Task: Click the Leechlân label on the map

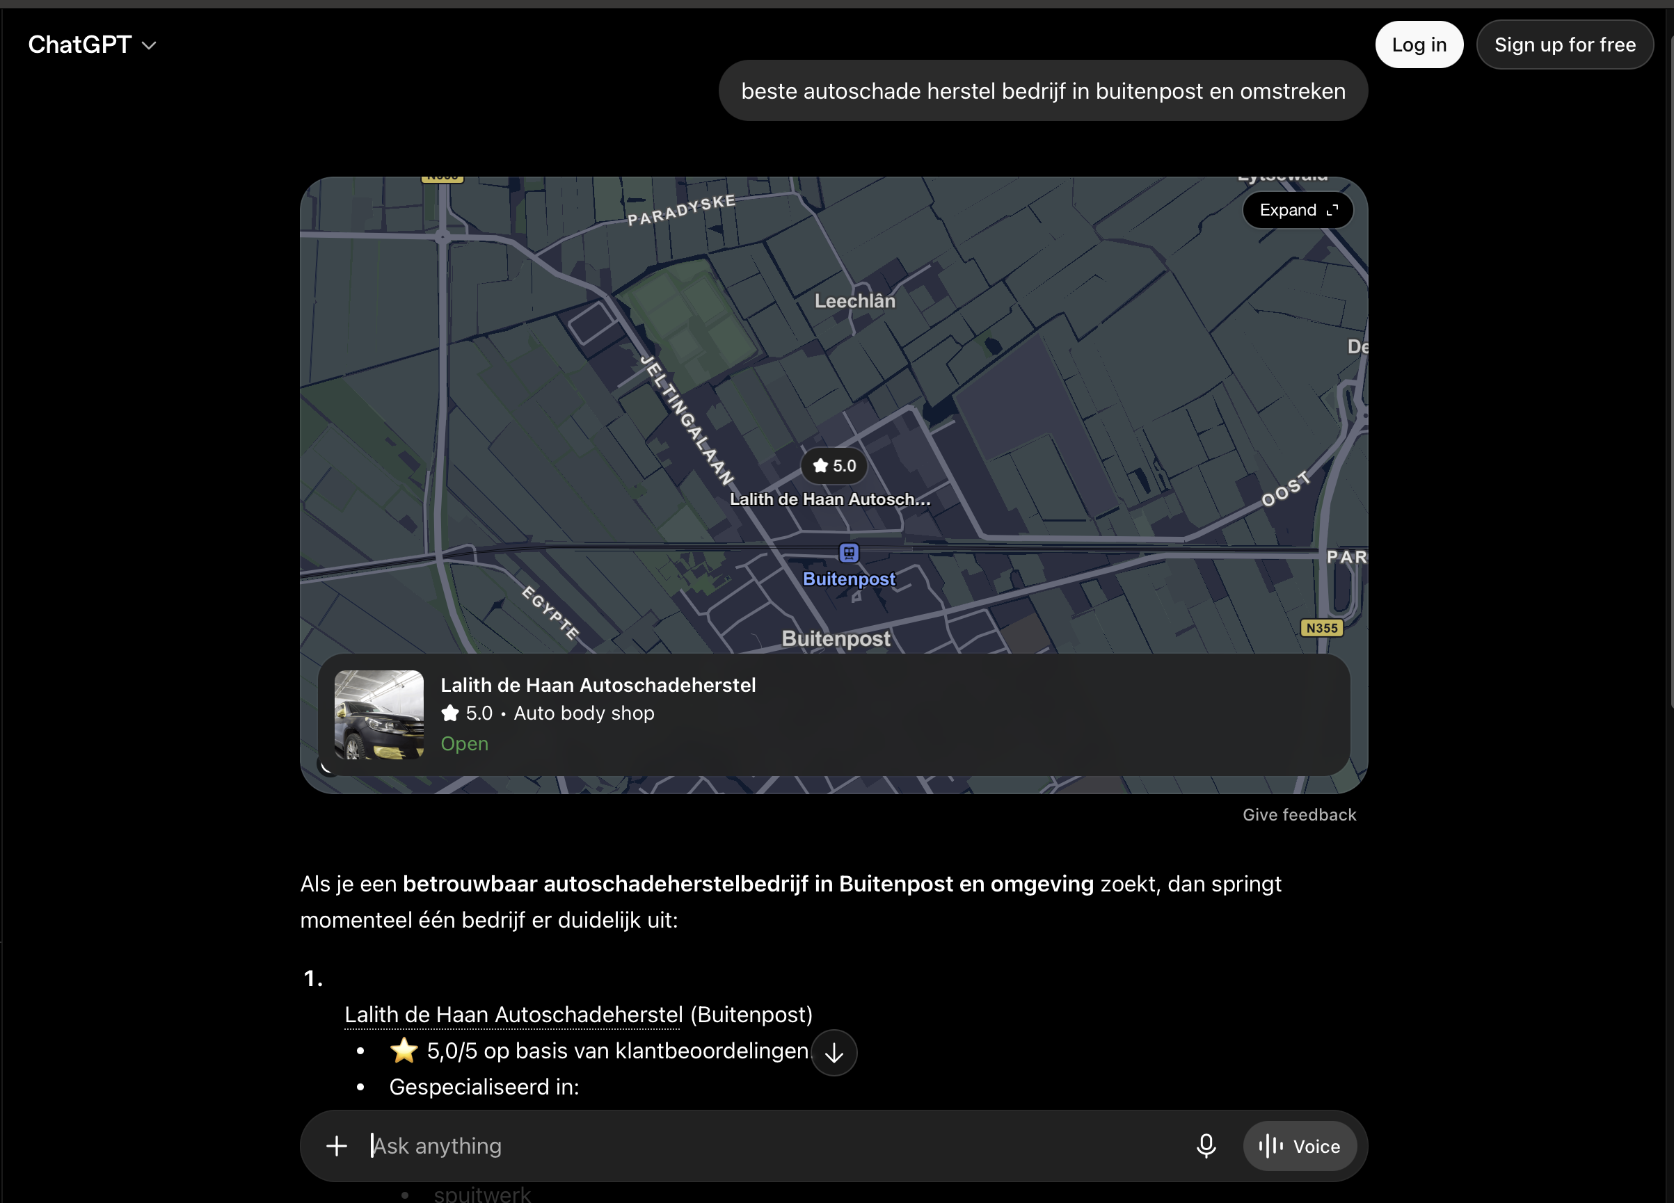Action: tap(854, 301)
